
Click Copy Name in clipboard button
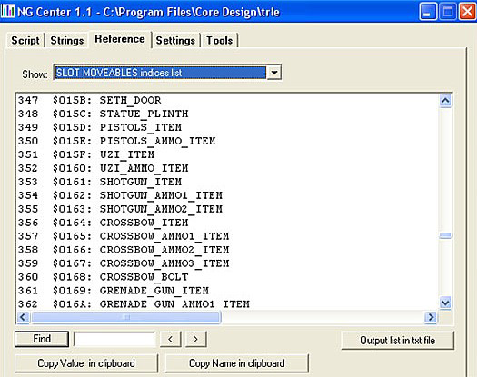coord(236,363)
